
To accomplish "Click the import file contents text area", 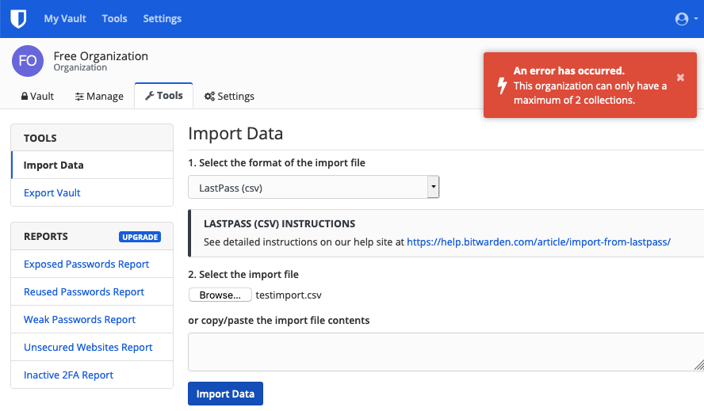I will pos(444,352).
